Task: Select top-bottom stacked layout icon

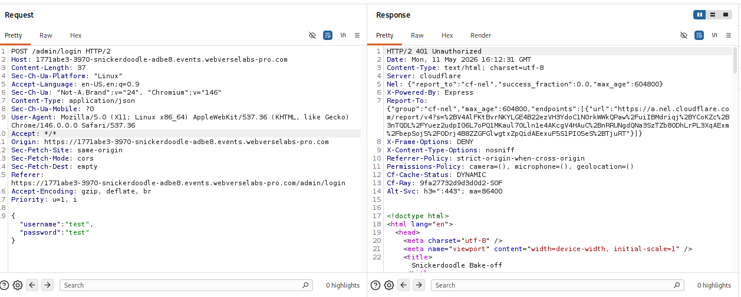Action: pos(713,15)
